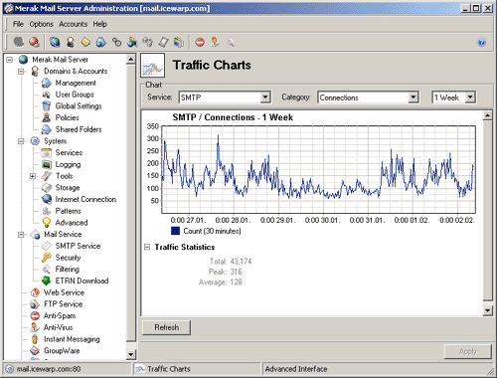The height and width of the screenshot is (378, 497).
Task: Select Anti-Spam tree node
Action: pos(60,315)
